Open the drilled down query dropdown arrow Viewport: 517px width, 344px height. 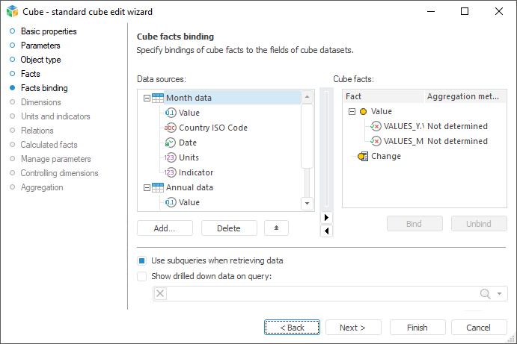tap(500, 294)
